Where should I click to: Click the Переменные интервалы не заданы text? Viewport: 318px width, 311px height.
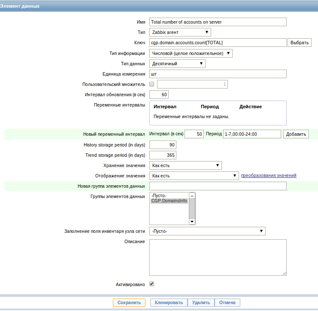coord(191,116)
